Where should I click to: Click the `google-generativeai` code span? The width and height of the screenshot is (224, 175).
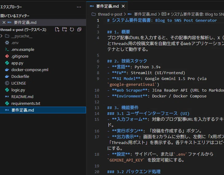point(132,85)
